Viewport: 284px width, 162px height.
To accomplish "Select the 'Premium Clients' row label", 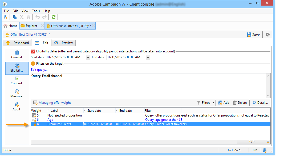I will pos(59,124).
